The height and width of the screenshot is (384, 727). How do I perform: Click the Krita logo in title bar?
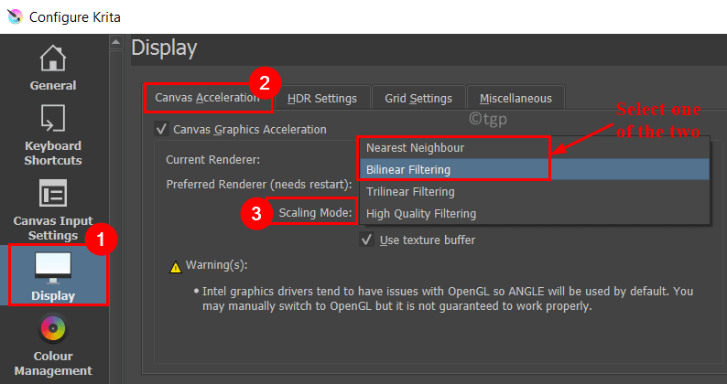[x=15, y=17]
